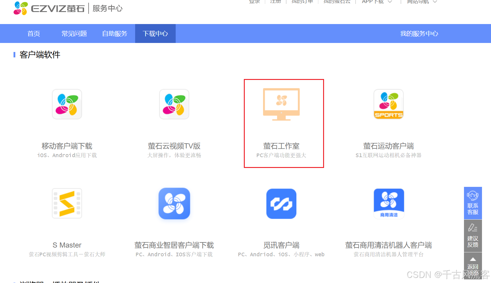Click the 萤石运动客户端 title text
Viewport: 491px width, 283px height.
pos(389,146)
